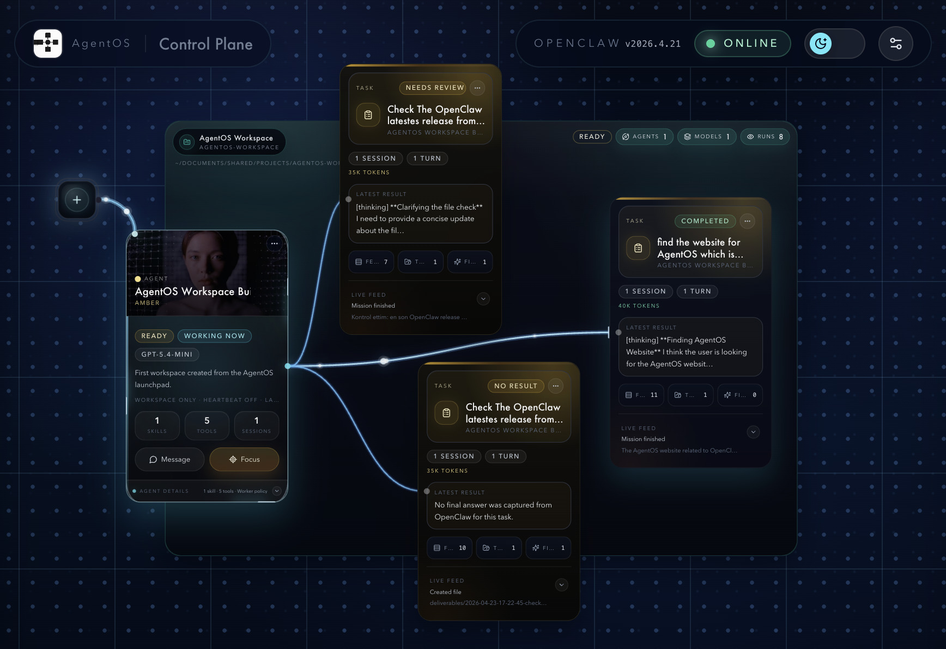Click the Message button on agent card

[x=169, y=460]
